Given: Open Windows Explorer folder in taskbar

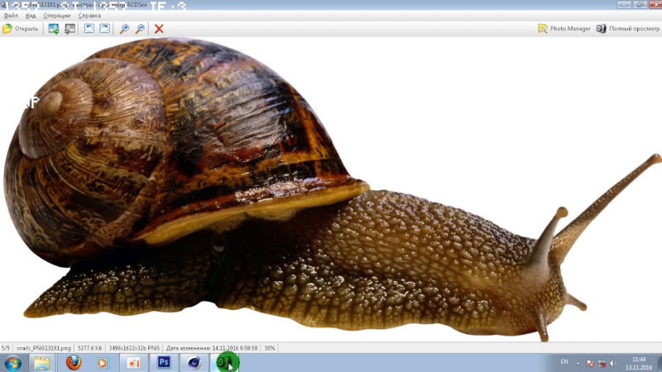Looking at the screenshot, I should click(x=41, y=362).
